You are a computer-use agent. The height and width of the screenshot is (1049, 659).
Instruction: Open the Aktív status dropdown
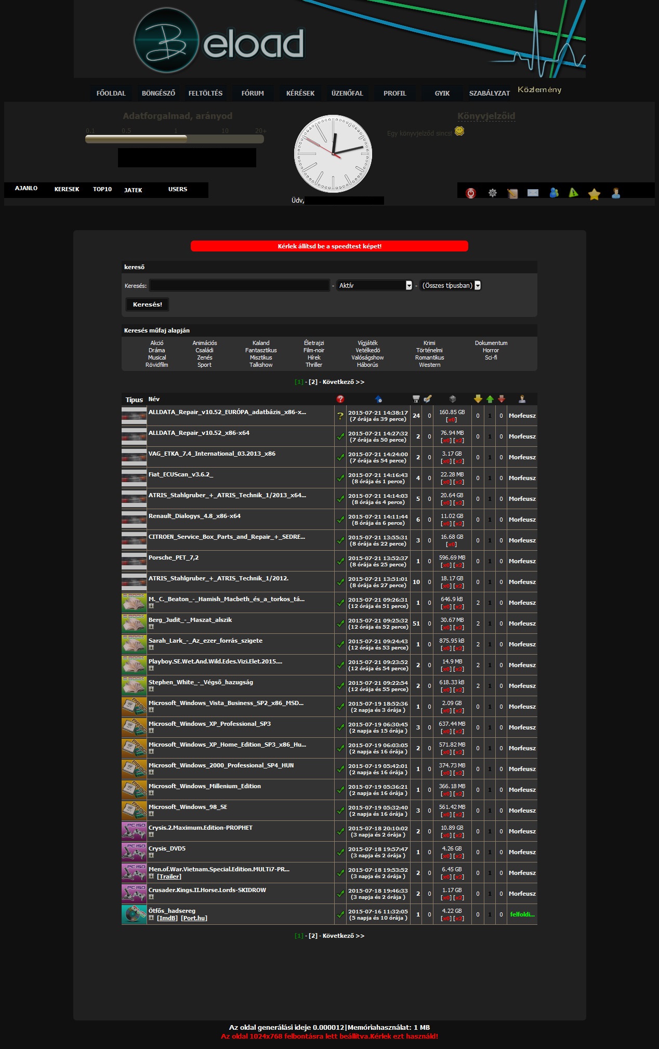click(x=375, y=285)
